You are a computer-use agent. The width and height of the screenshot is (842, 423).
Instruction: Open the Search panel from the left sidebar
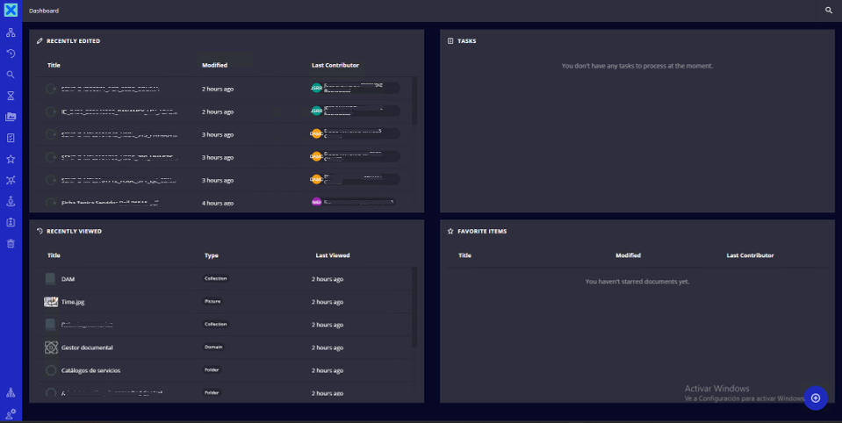point(11,75)
